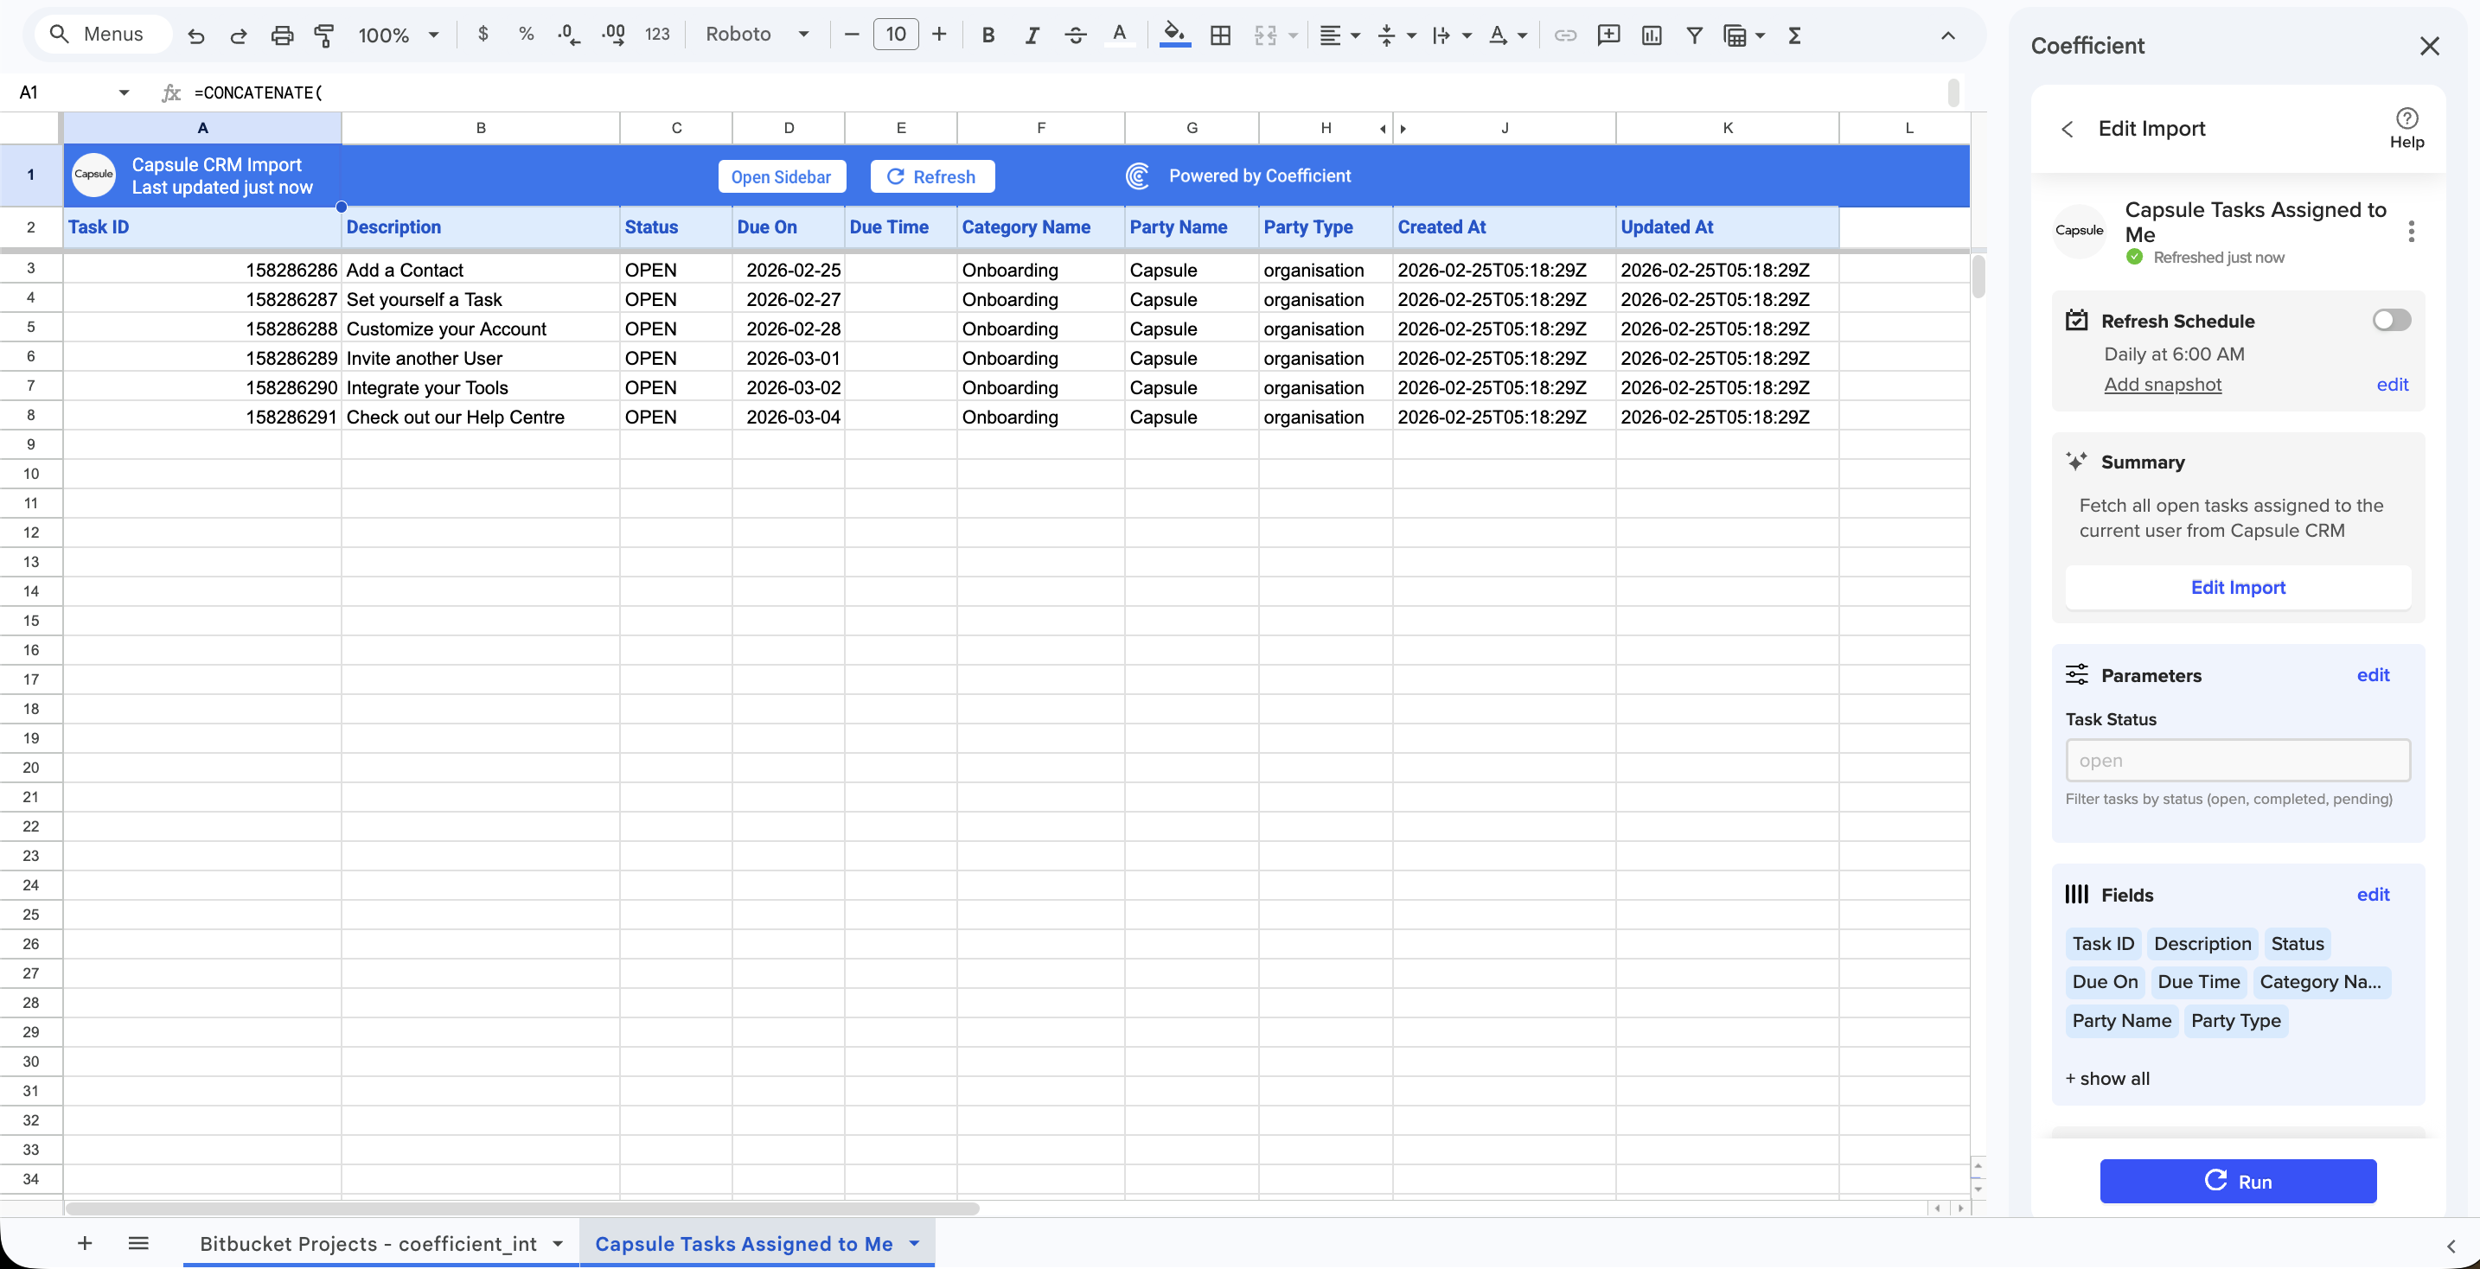Edit the Refresh Schedule

point(2392,385)
